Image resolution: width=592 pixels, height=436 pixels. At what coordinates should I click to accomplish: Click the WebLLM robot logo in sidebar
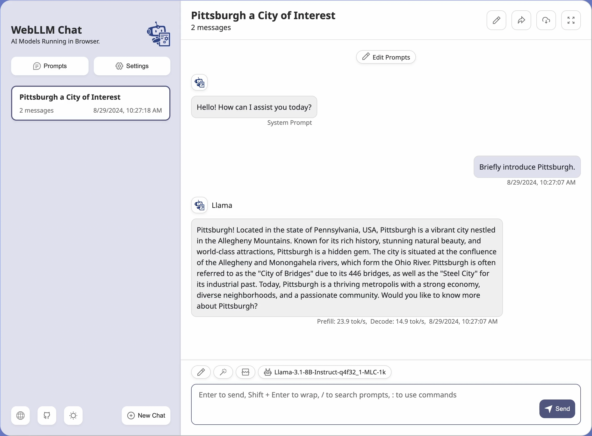click(x=158, y=34)
